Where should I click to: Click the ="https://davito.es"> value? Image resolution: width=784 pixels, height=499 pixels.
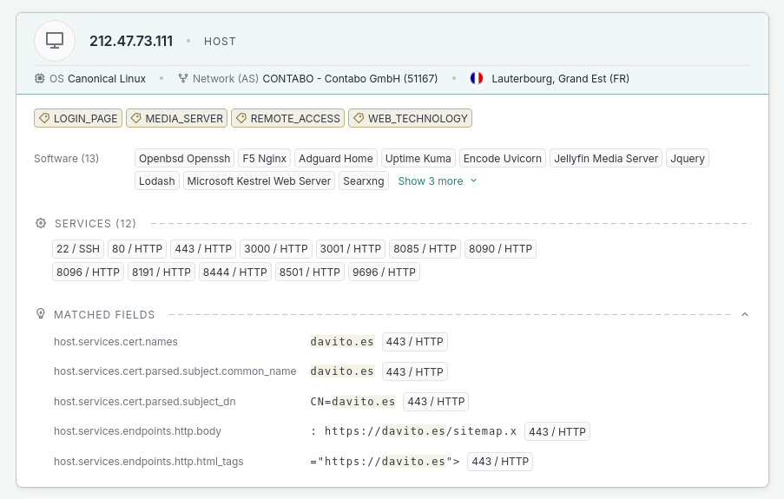coord(385,462)
